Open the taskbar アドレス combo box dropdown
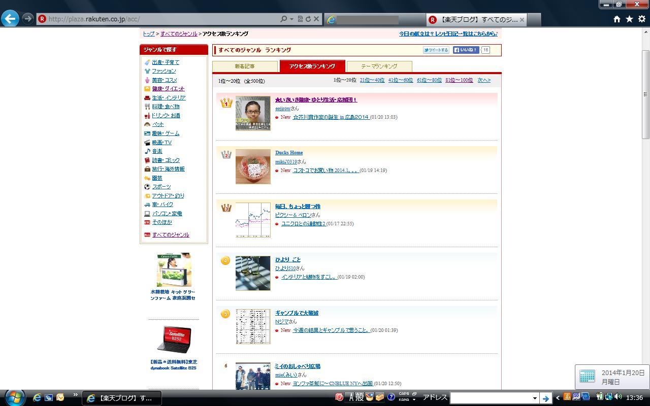Viewport: 650px width, 406px height. 534,398
